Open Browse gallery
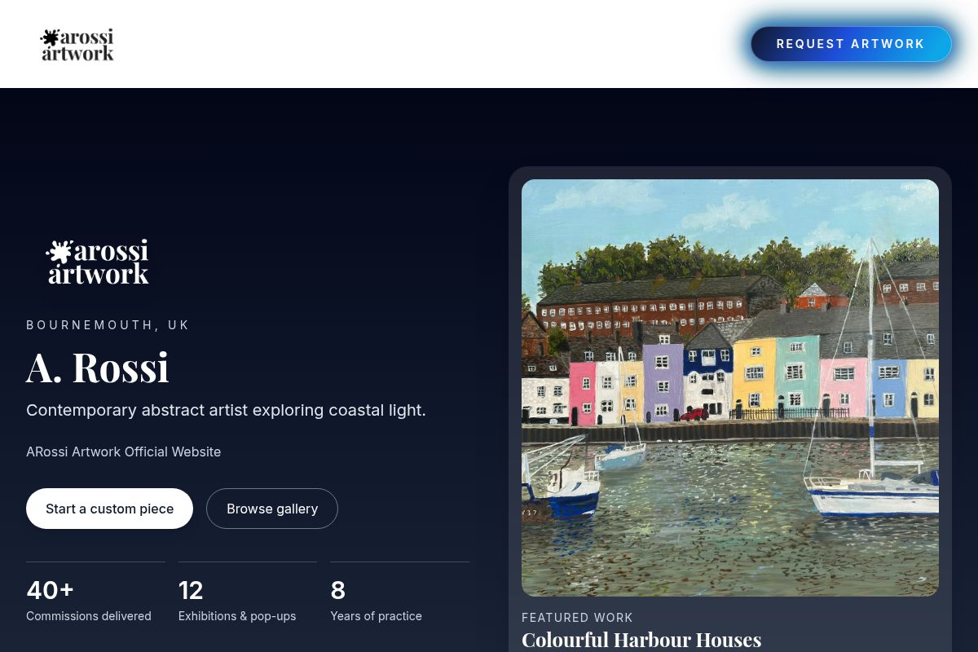The image size is (978, 652). tap(272, 509)
